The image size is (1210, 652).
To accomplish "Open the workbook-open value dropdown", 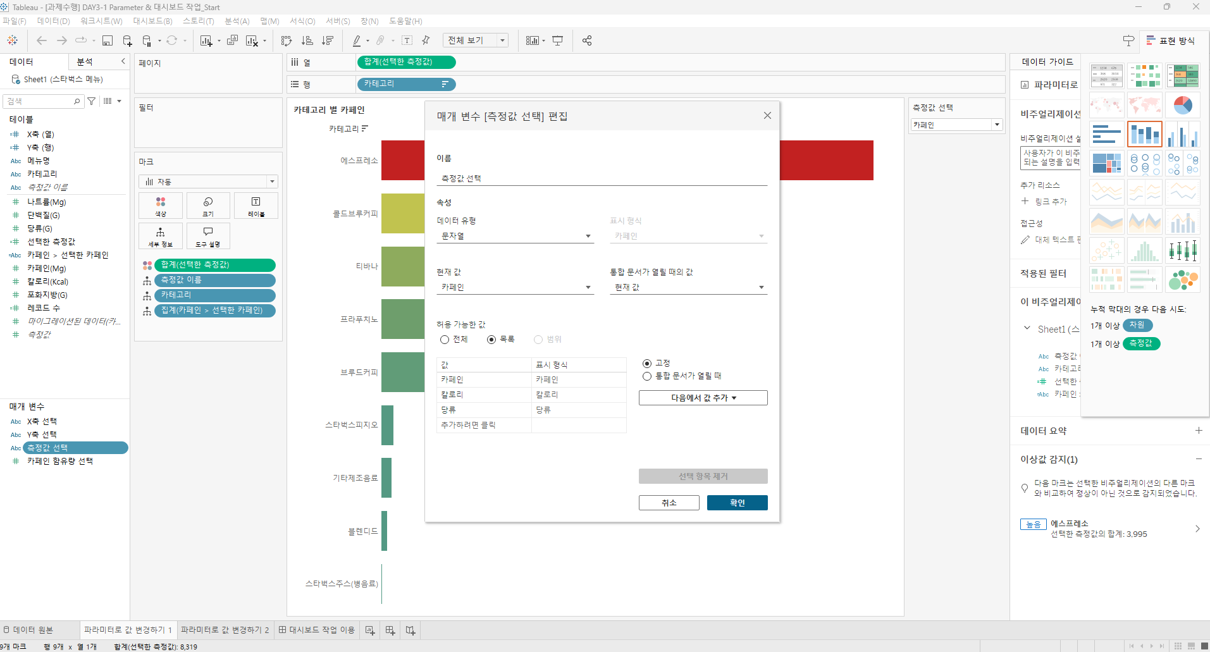I will 689,287.
